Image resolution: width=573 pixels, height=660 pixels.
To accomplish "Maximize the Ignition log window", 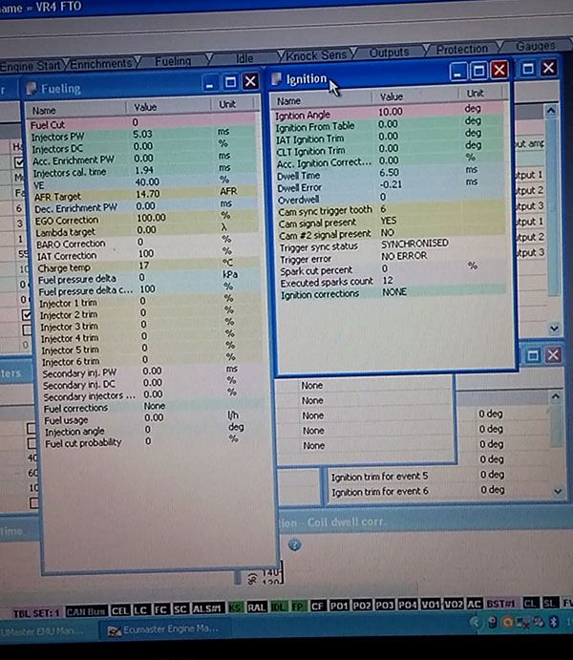I will [478, 71].
